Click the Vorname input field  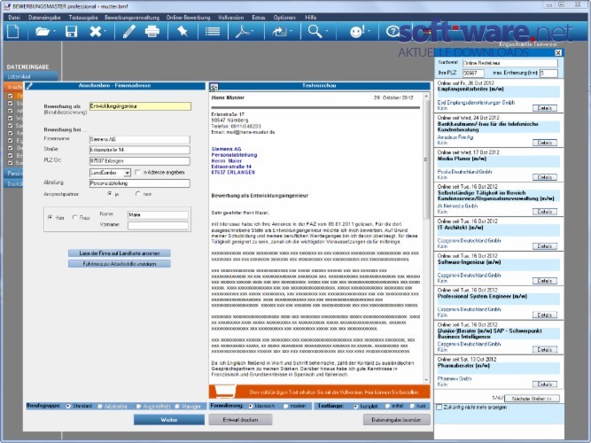158,225
